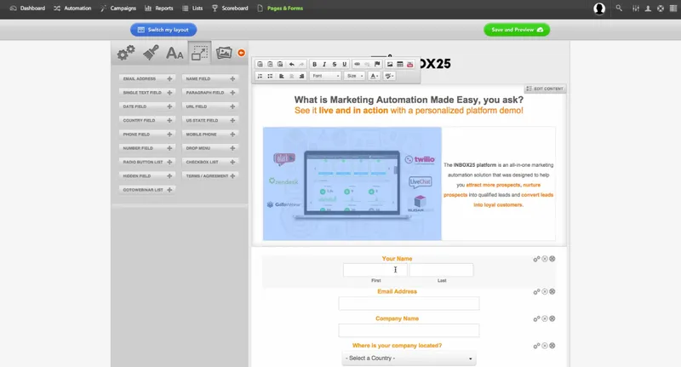
Task: Open Campaigns in top navigation
Action: (118, 9)
